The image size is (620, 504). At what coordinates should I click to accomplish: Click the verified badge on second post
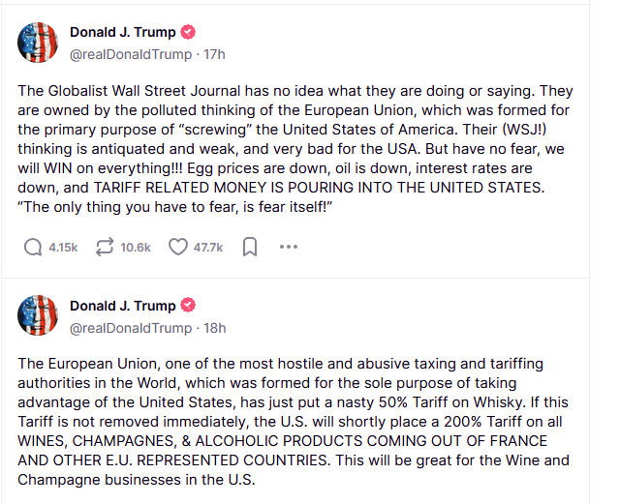point(188,306)
